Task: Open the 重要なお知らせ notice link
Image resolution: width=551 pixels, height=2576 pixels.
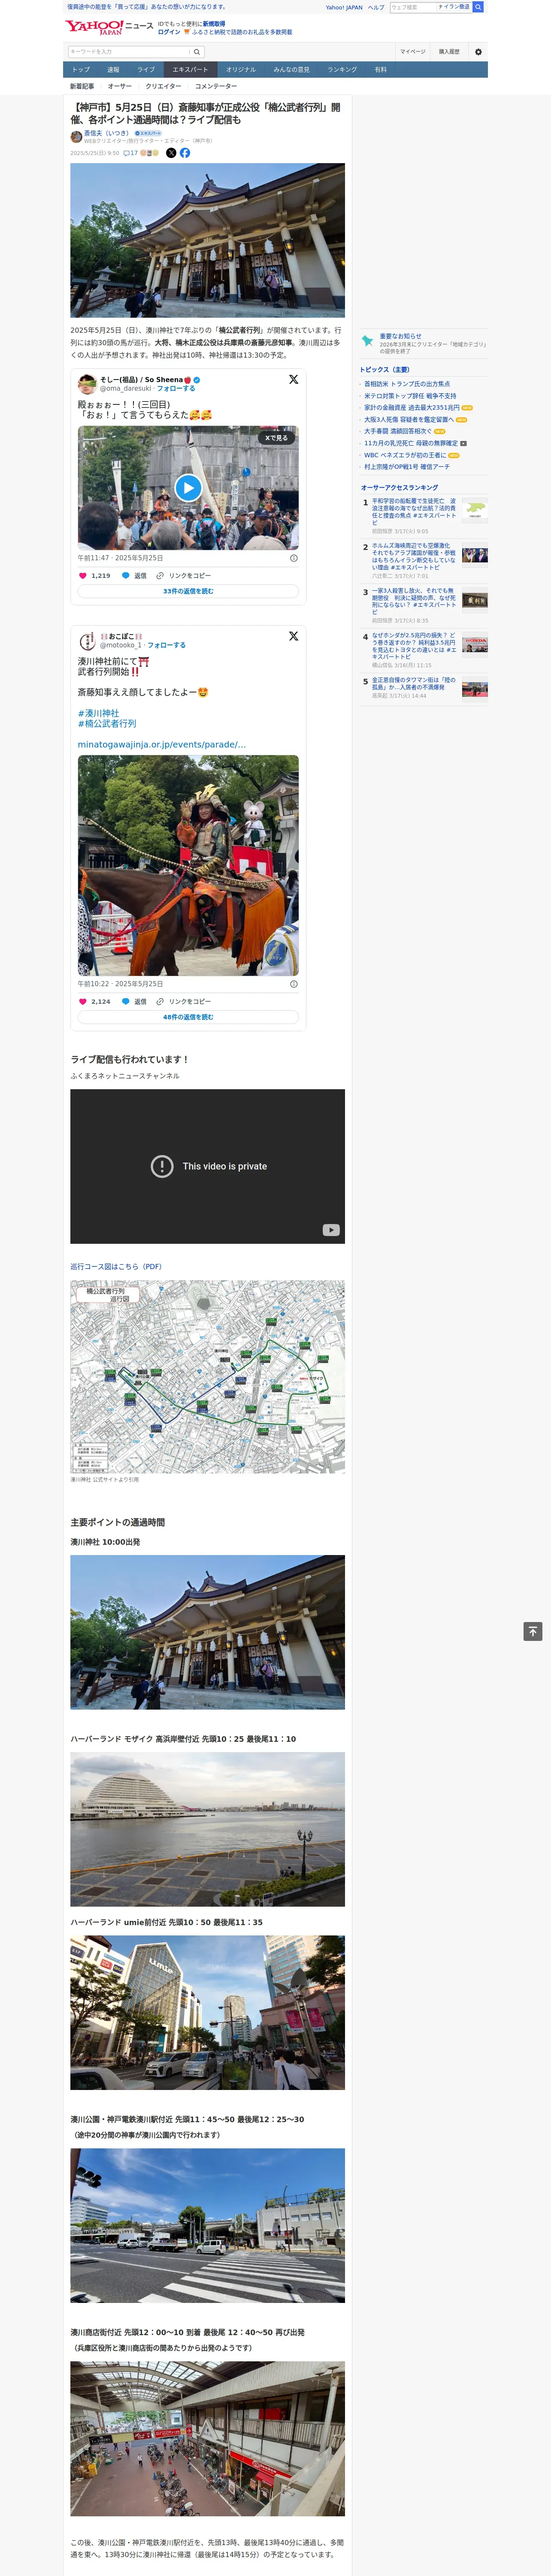Action: (x=401, y=336)
